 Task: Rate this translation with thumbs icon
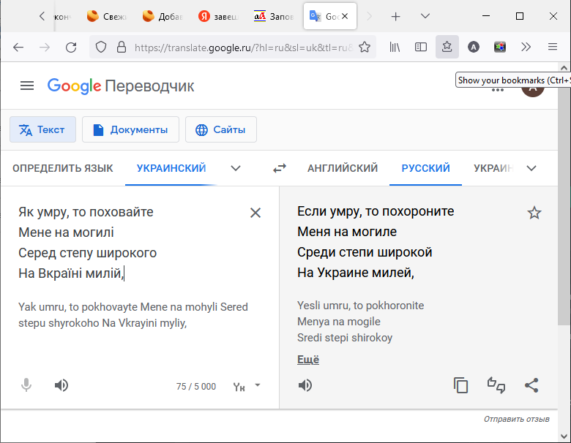point(496,385)
